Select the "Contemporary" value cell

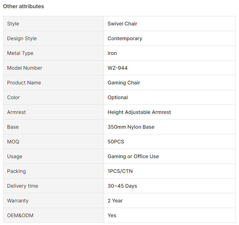coord(170,38)
